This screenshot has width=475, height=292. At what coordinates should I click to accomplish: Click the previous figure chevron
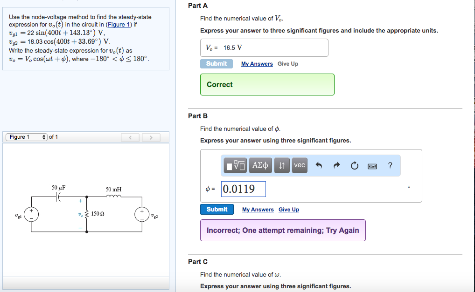pos(130,137)
